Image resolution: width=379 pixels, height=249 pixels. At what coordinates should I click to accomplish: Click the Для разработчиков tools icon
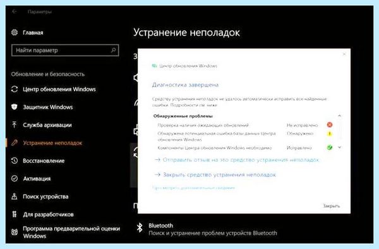point(15,214)
